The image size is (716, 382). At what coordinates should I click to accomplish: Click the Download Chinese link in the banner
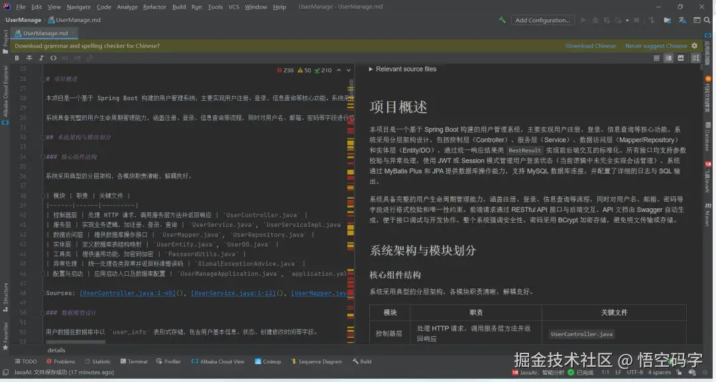coord(590,46)
